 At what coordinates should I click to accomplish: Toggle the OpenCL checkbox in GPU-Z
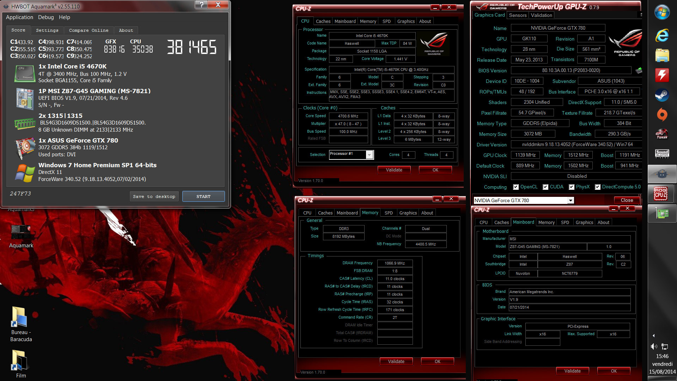[516, 187]
